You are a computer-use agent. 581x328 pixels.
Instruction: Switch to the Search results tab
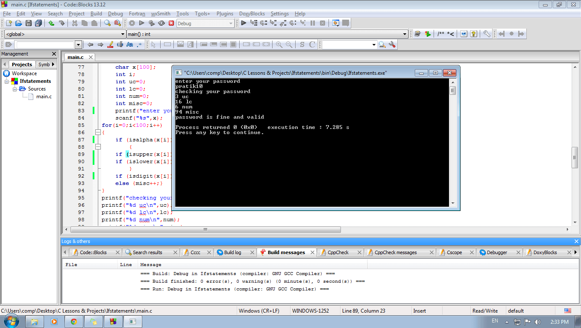click(x=147, y=252)
